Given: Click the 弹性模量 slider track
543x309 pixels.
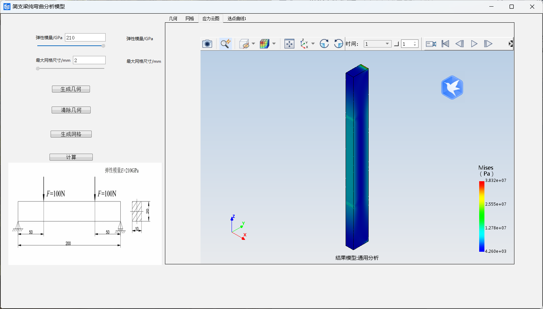Looking at the screenshot, I should click(70, 46).
